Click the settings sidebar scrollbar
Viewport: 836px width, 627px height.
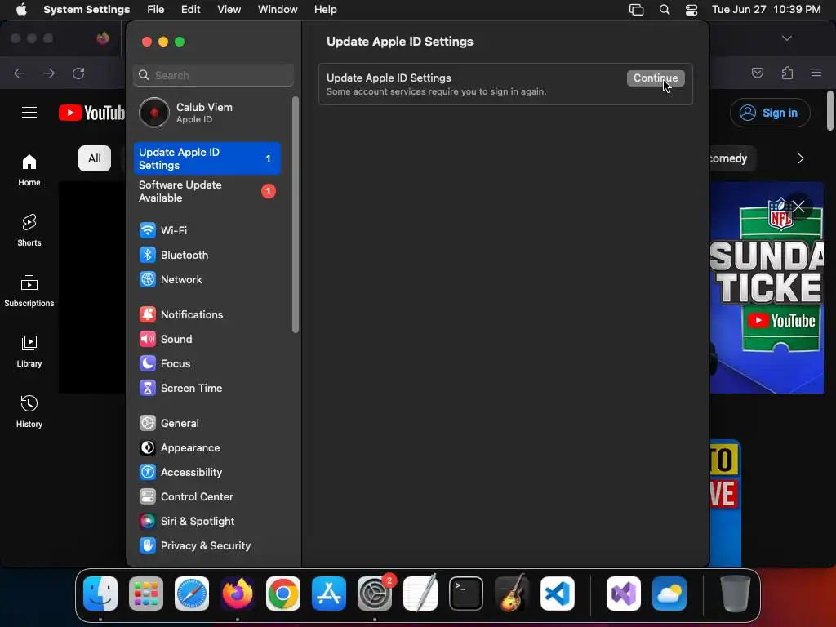tap(296, 215)
